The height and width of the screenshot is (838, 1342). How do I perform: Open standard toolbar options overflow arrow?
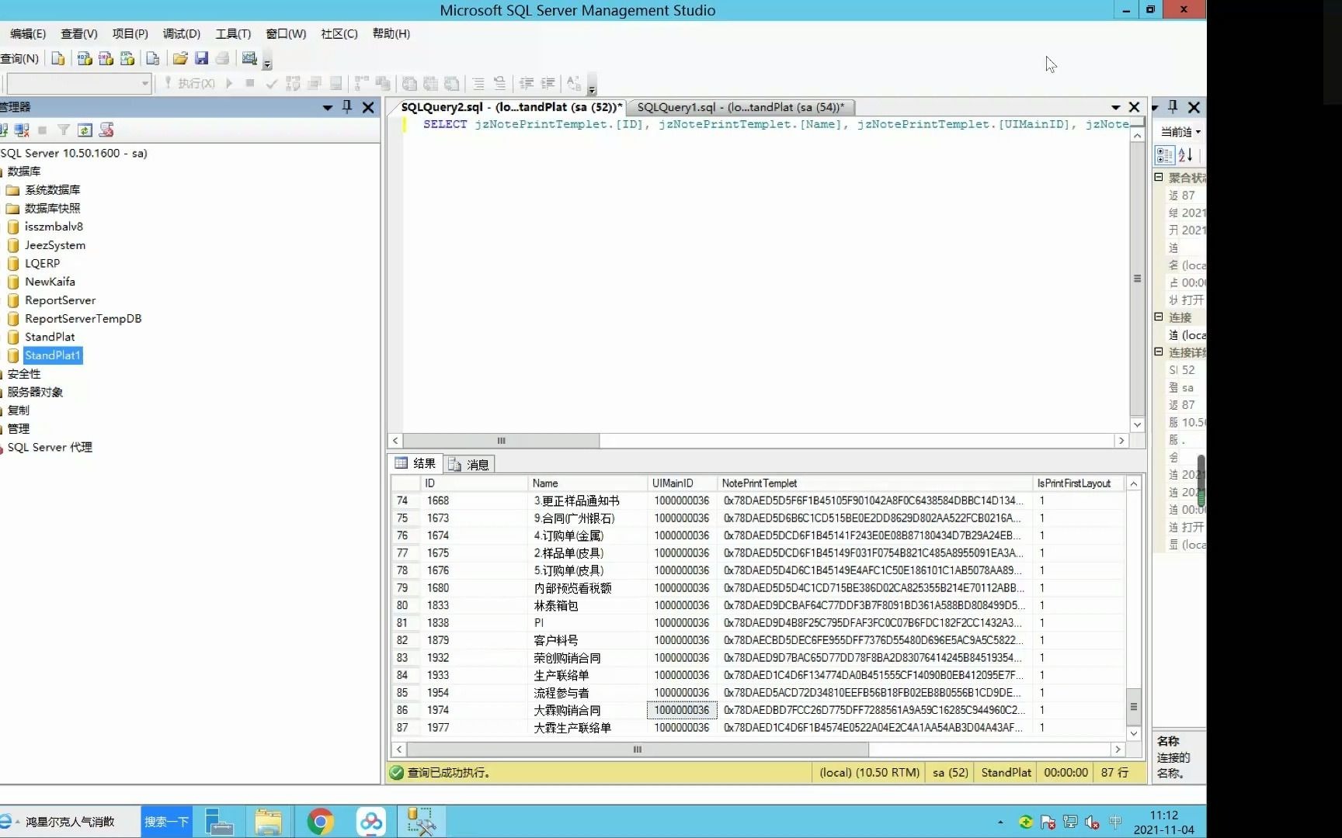pyautogui.click(x=267, y=64)
